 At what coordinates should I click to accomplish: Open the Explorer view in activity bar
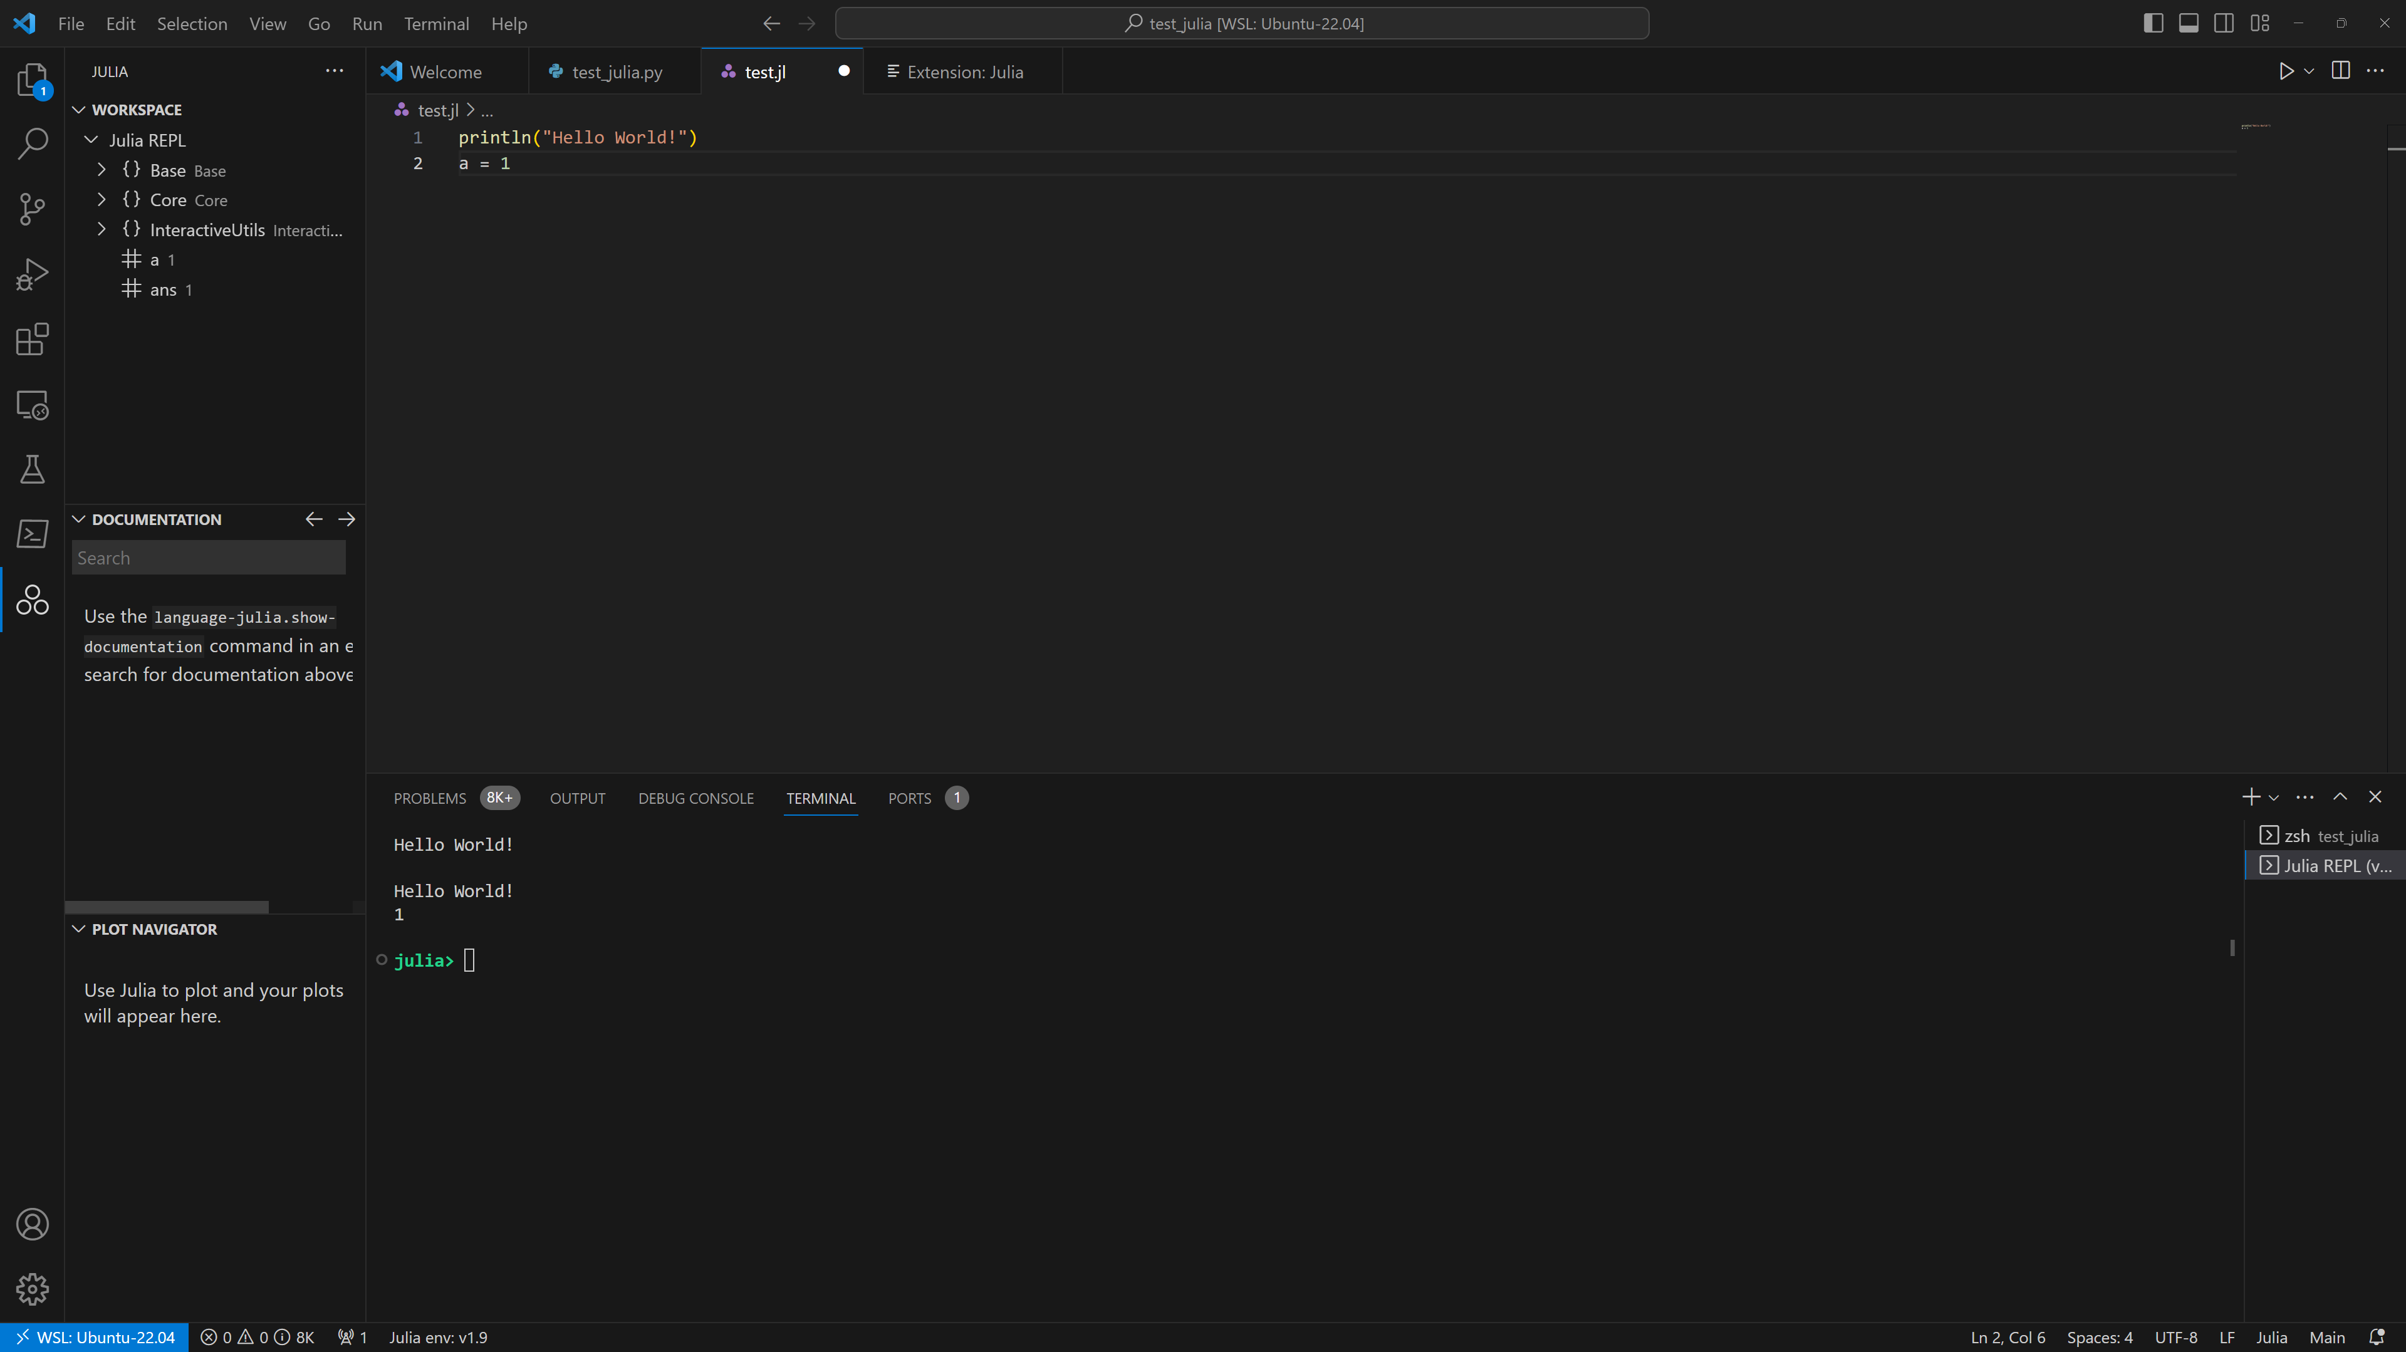coord(33,80)
